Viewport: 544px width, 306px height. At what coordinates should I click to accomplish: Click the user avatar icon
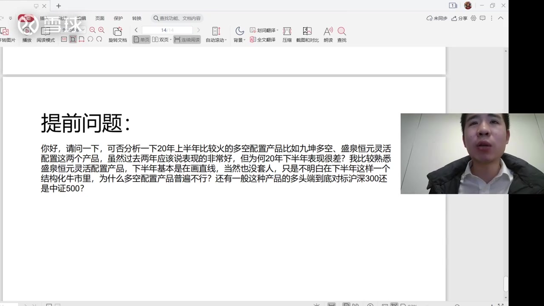tap(468, 6)
